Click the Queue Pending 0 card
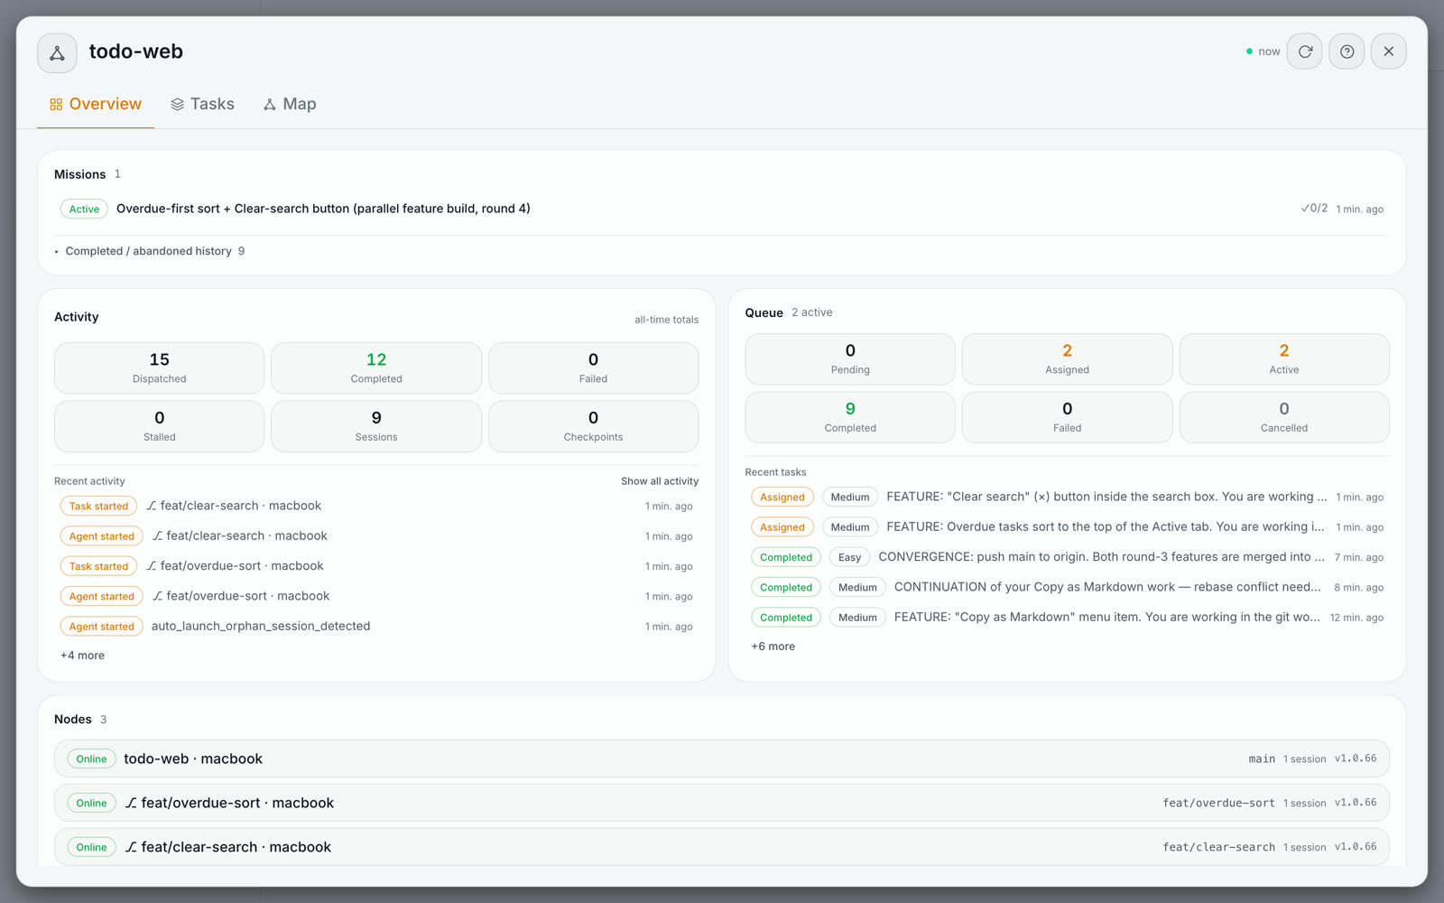 click(x=850, y=358)
